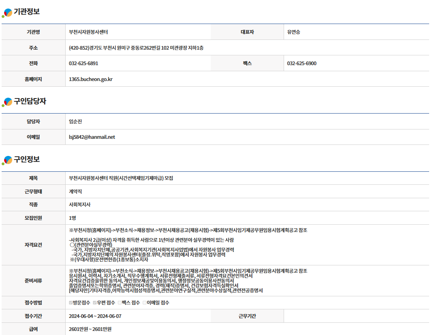Click the 담당자 label cell
This screenshot has width=432, height=335.
point(33,121)
